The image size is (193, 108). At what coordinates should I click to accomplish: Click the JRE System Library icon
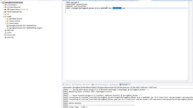(5, 9)
